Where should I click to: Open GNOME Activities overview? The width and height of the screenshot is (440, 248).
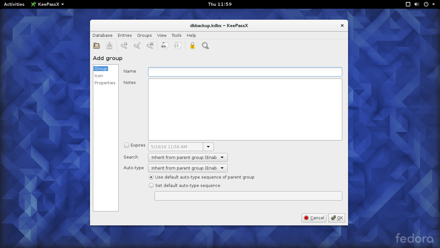click(x=14, y=4)
